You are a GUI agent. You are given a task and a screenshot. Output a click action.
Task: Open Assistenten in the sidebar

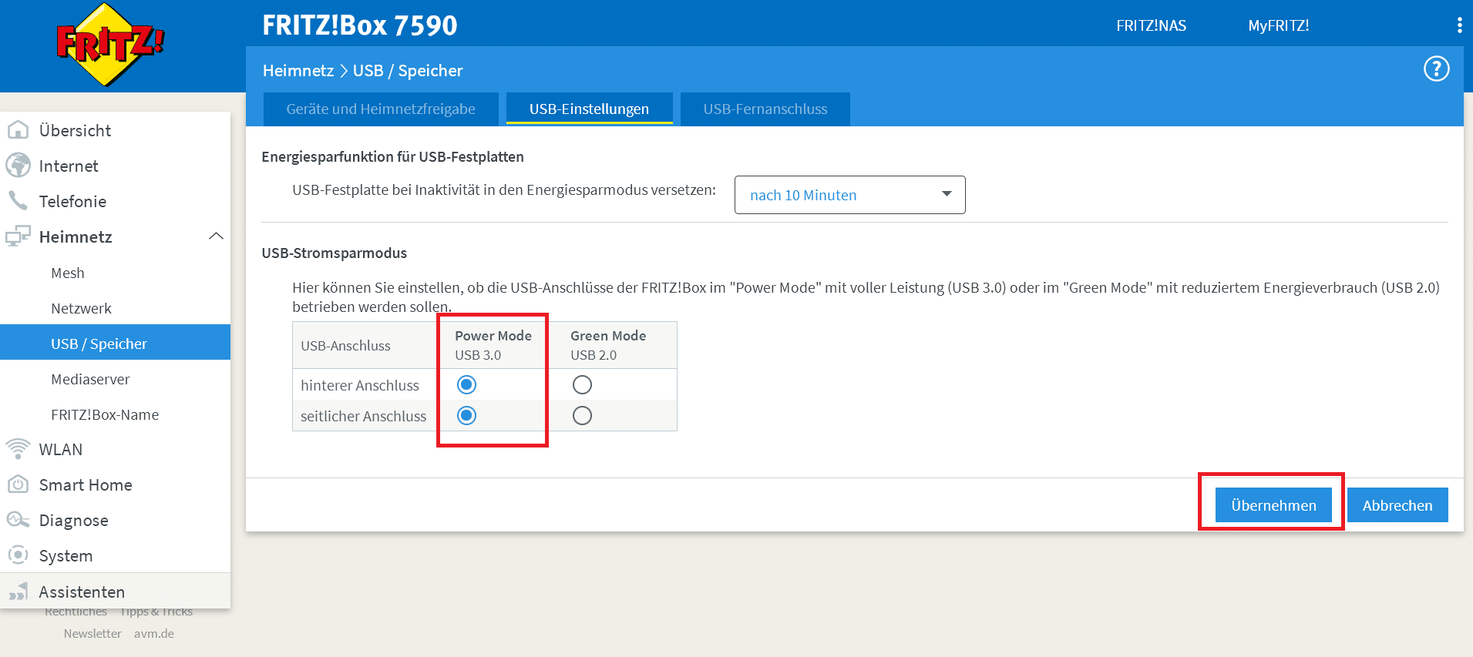116,592
